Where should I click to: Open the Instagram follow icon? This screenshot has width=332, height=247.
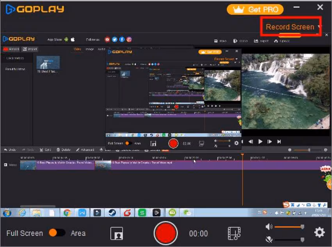pyautogui.click(x=129, y=39)
